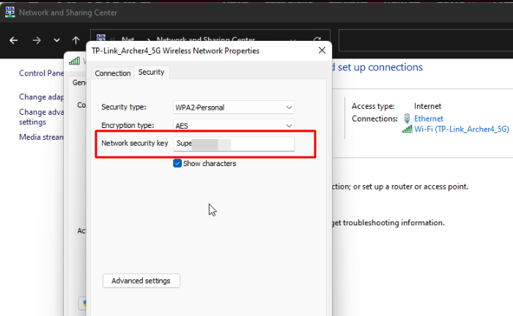Switch to the Connection tab
Image resolution: width=513 pixels, height=316 pixels.
pyautogui.click(x=113, y=73)
